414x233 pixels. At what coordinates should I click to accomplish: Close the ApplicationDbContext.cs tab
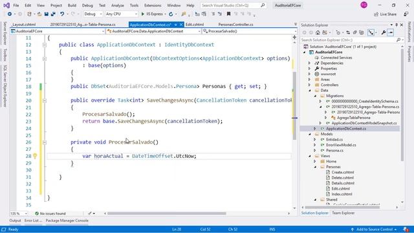point(181,25)
